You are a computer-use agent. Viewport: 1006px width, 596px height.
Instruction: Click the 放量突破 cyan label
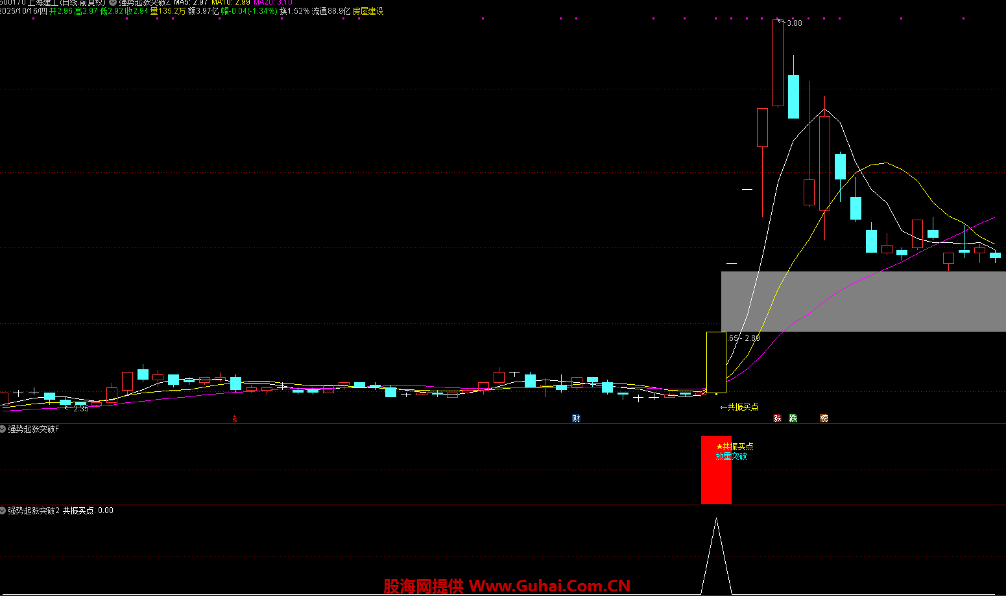point(731,456)
